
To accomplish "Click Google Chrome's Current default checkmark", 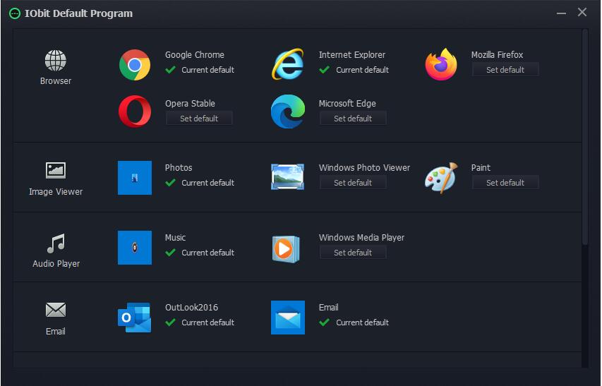I will [x=171, y=70].
